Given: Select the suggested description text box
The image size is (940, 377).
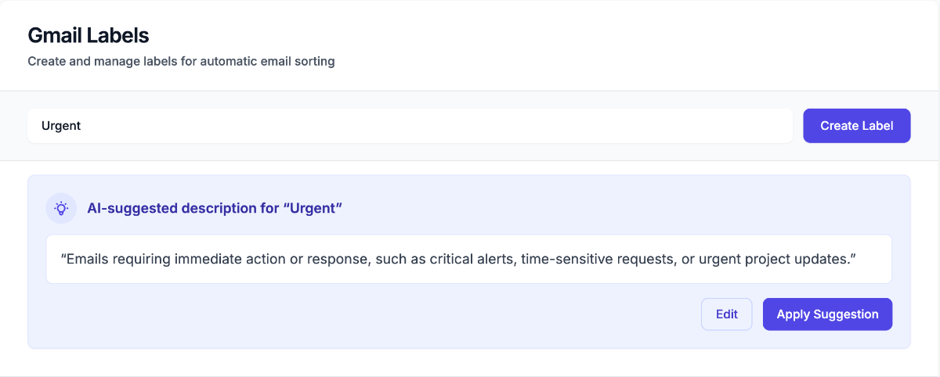Looking at the screenshot, I should (468, 259).
